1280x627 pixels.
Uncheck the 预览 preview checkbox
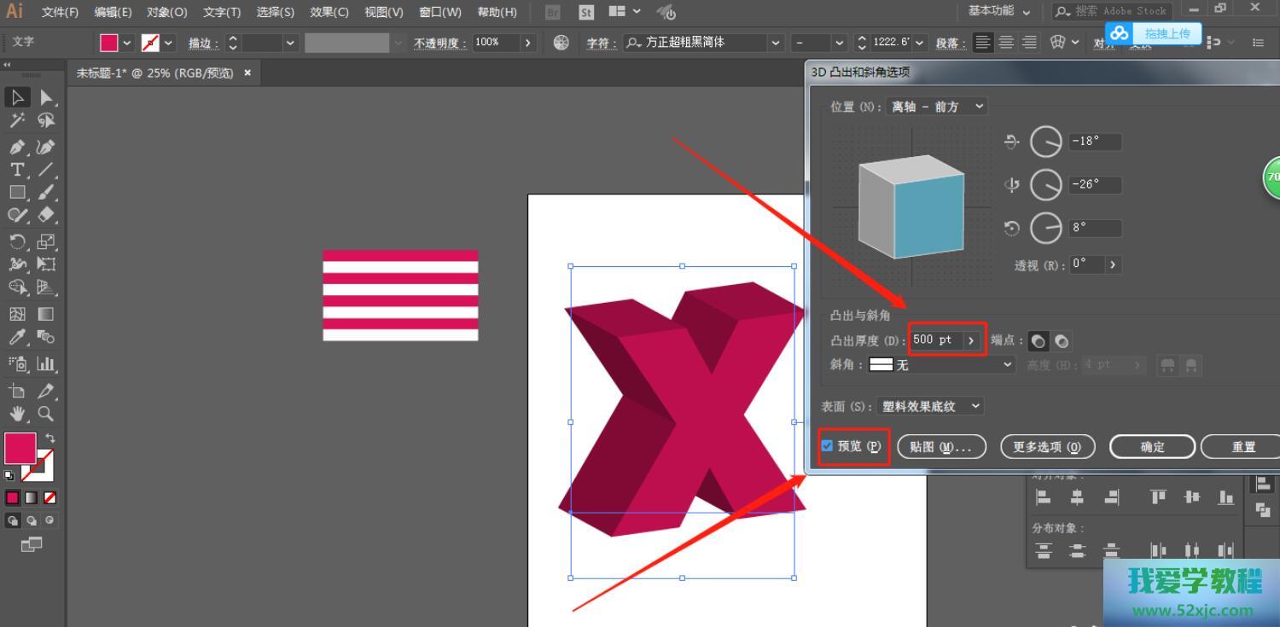point(827,446)
